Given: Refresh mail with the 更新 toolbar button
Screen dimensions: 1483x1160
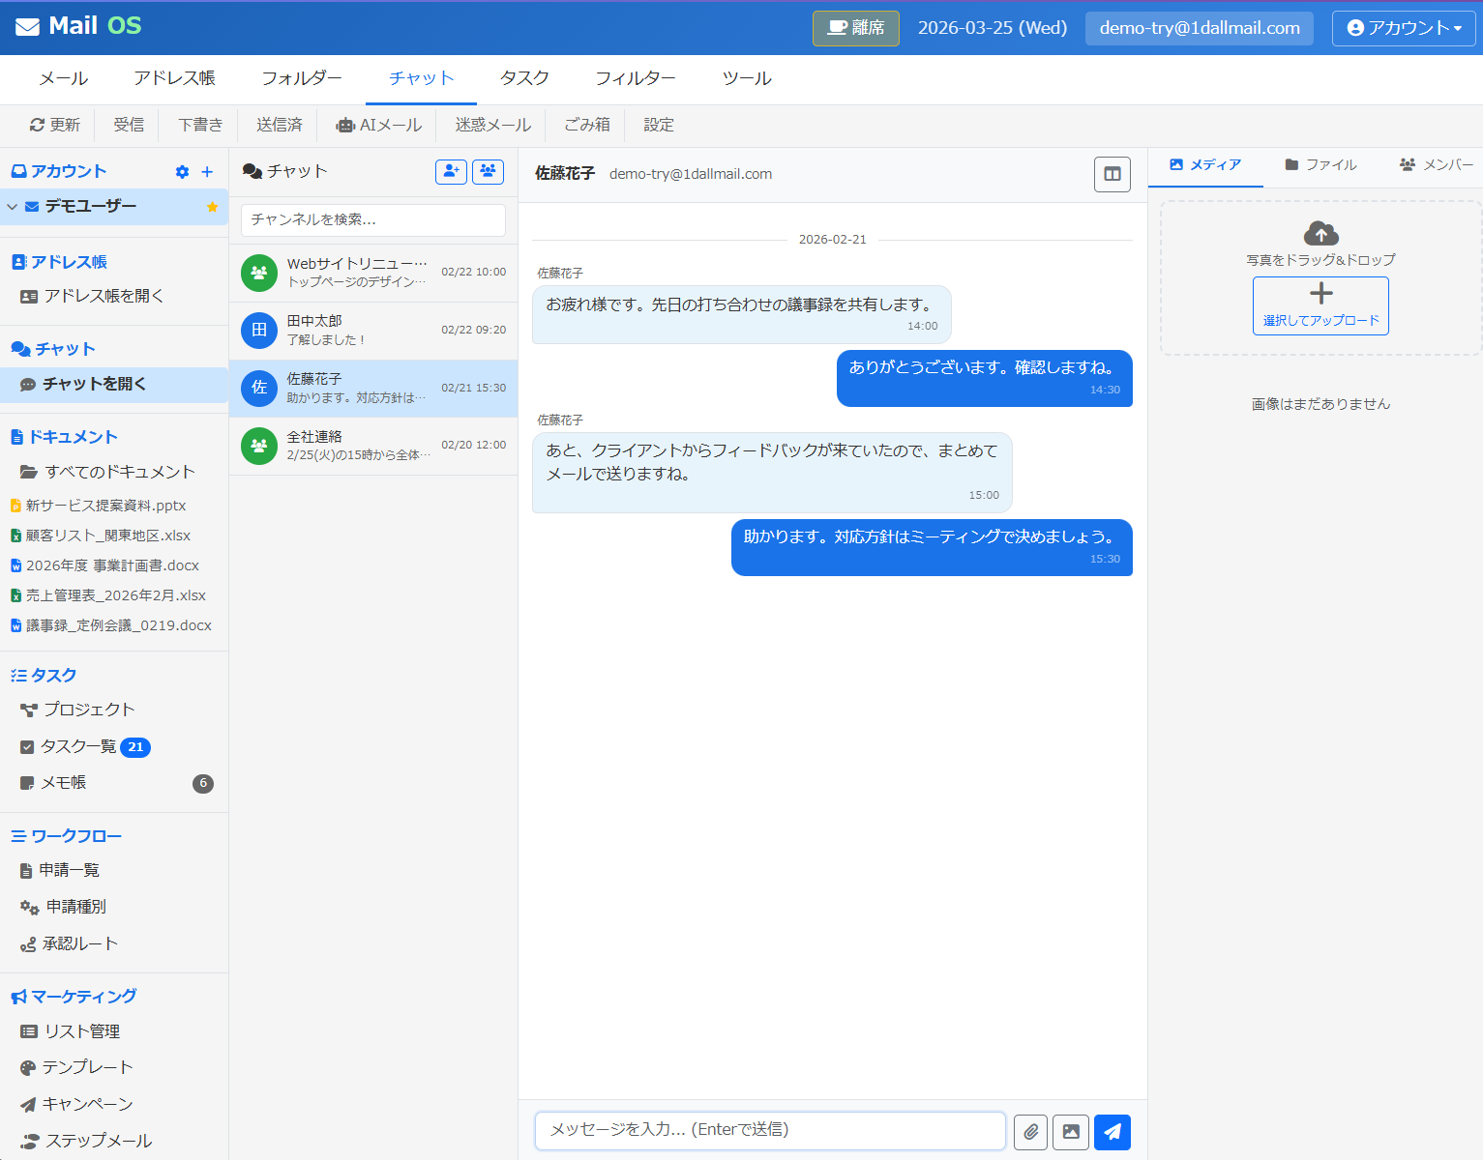Looking at the screenshot, I should coord(54,125).
